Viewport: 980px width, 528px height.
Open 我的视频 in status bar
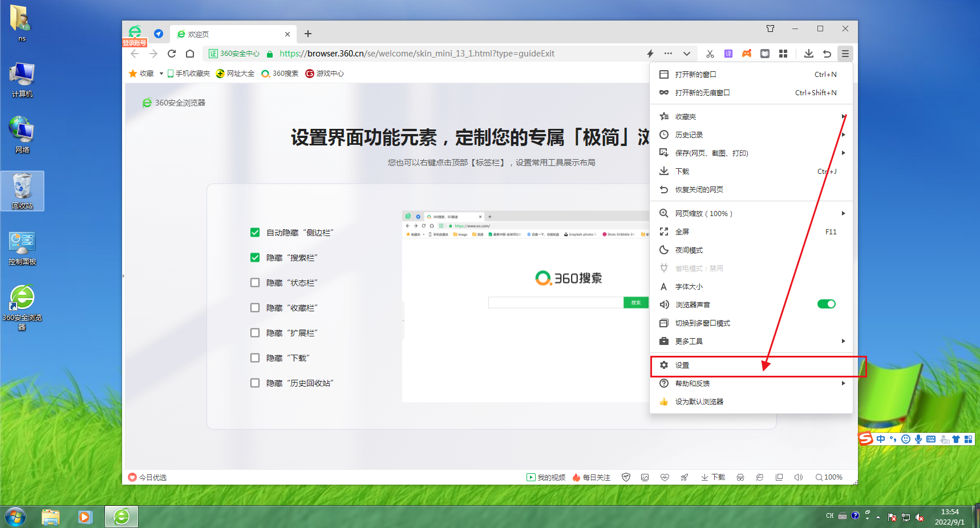point(546,477)
